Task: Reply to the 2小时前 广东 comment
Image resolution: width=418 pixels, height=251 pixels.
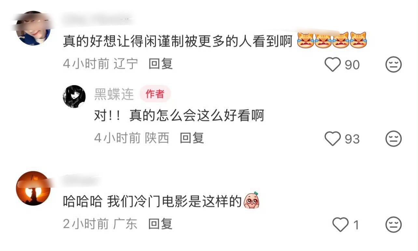Action: coord(160,224)
